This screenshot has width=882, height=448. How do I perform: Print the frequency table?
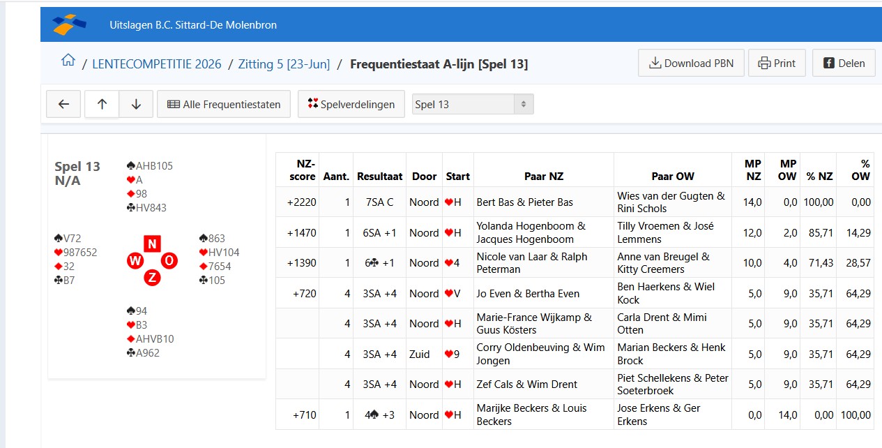777,63
